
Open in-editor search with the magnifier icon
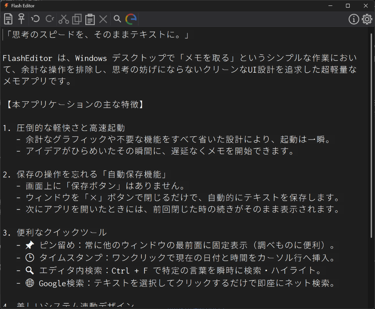click(x=117, y=19)
